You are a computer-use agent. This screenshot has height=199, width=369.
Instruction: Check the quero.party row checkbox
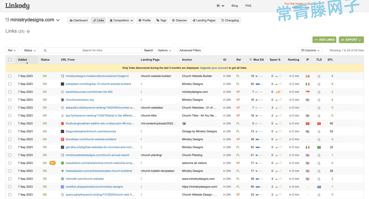tap(10, 195)
